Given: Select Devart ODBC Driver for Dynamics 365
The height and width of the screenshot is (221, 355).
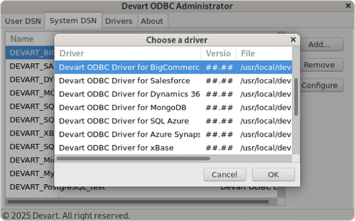Looking at the screenshot, I should [x=174, y=94].
